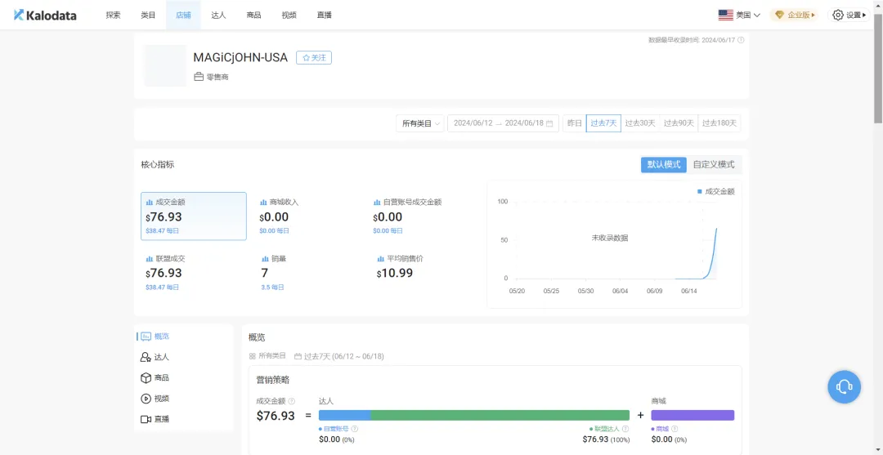Open the 所有类目 category dropdown
The height and width of the screenshot is (455, 883).
click(x=420, y=123)
